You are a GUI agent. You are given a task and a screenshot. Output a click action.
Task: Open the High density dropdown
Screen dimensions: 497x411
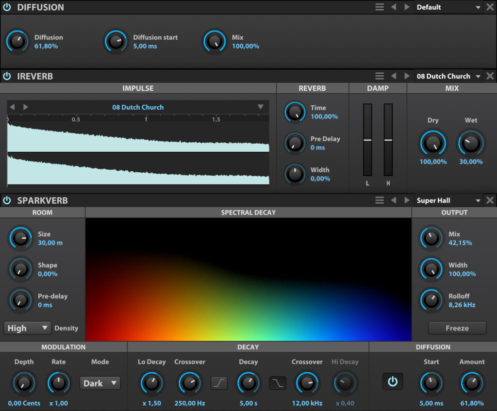pos(27,328)
